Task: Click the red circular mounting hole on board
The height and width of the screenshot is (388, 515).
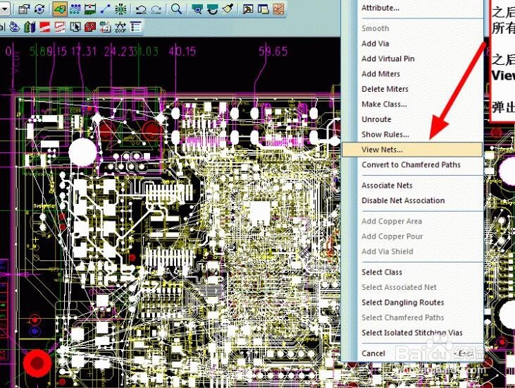Action: 35,363
